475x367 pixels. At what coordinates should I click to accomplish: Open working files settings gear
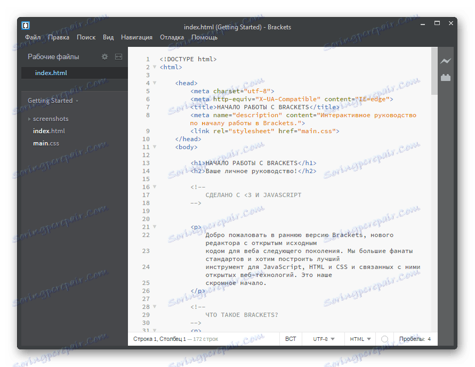104,56
